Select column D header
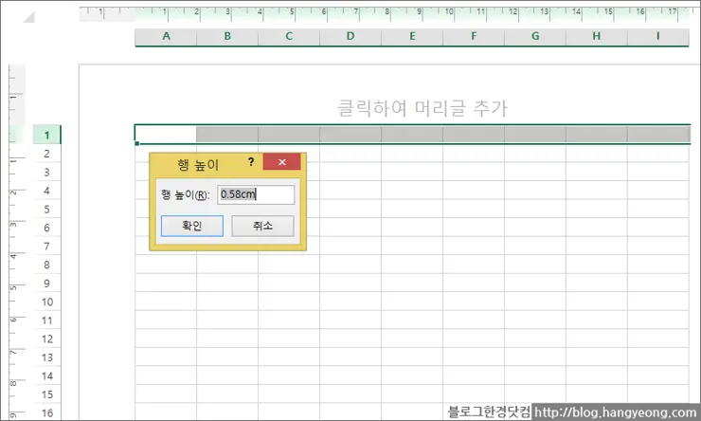The width and height of the screenshot is (701, 421). [x=350, y=37]
